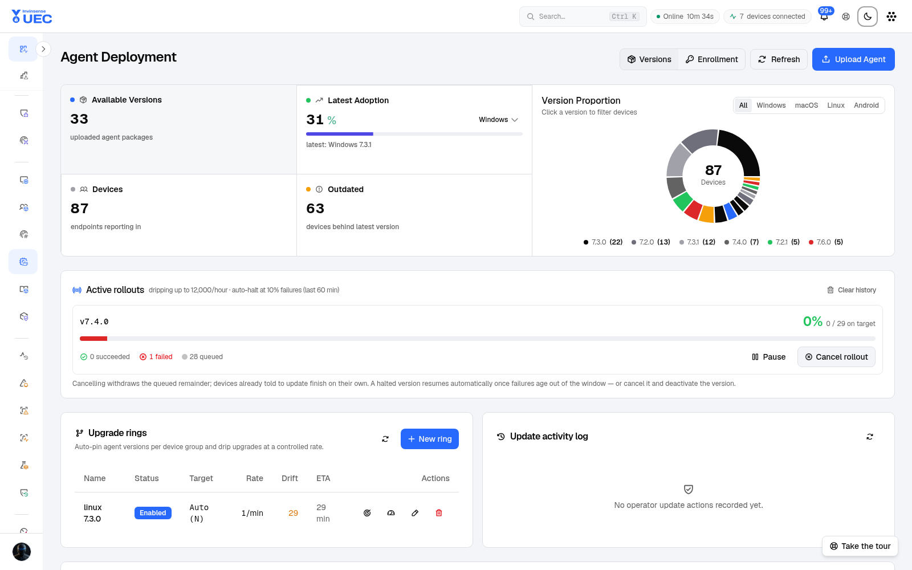This screenshot has height=570, width=912.
Task: Refresh the Update activity log icon
Action: (870, 437)
